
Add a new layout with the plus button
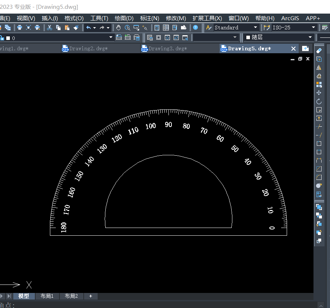point(91,296)
